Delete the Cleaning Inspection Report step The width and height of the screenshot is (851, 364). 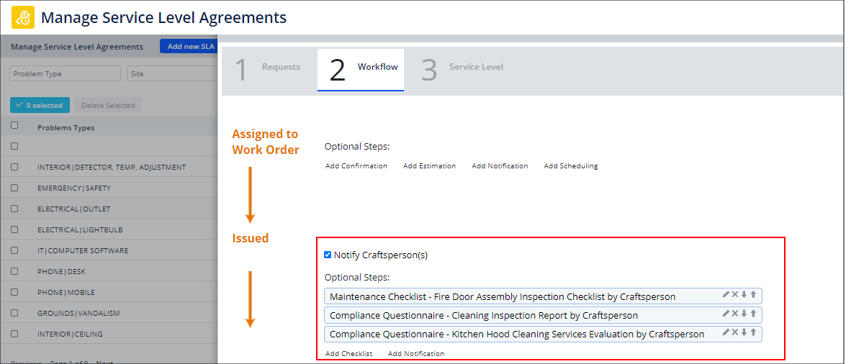pos(735,314)
